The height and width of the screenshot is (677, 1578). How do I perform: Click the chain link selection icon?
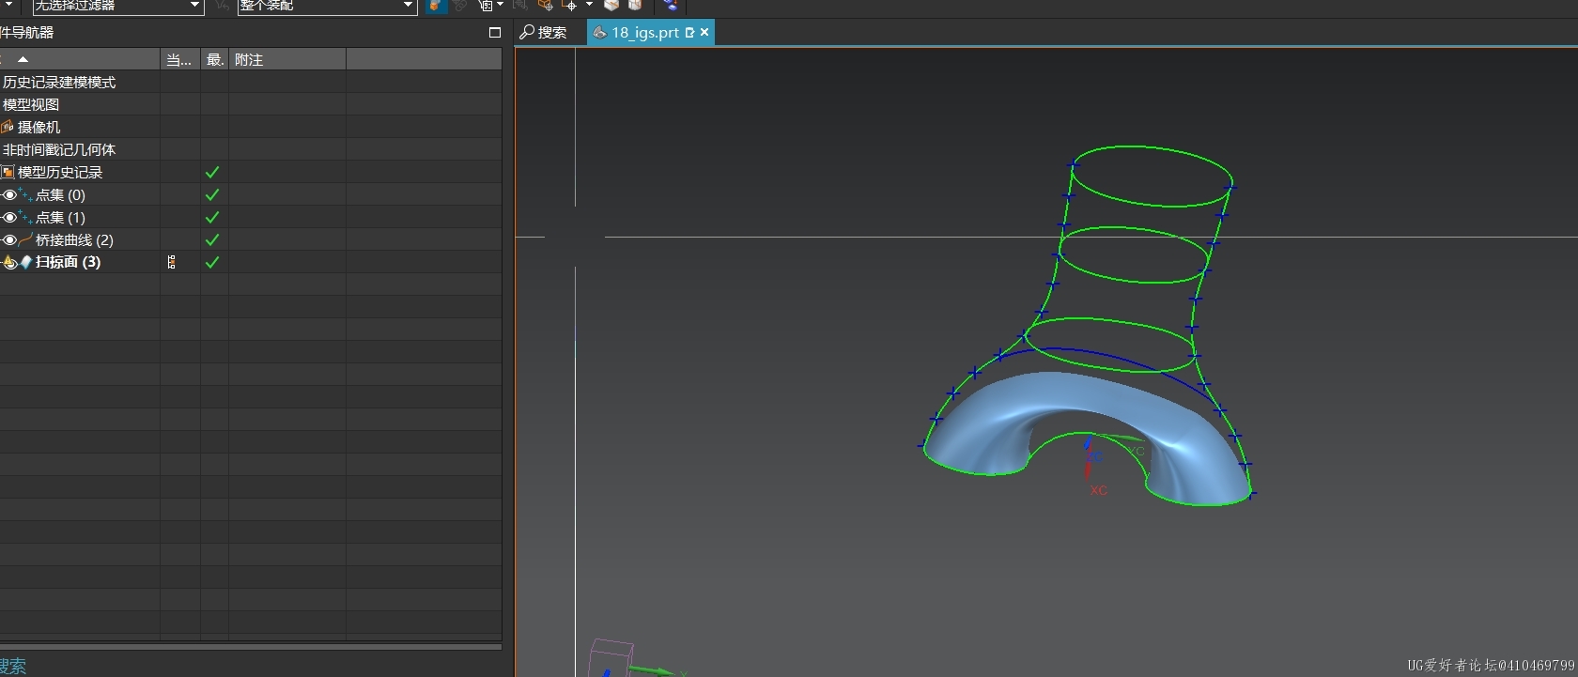pos(460,6)
